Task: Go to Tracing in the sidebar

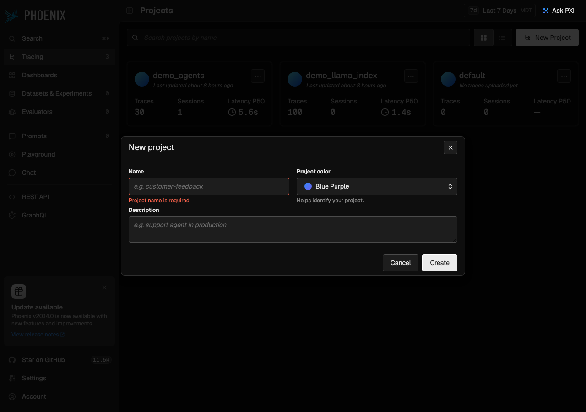Action: tap(59, 57)
